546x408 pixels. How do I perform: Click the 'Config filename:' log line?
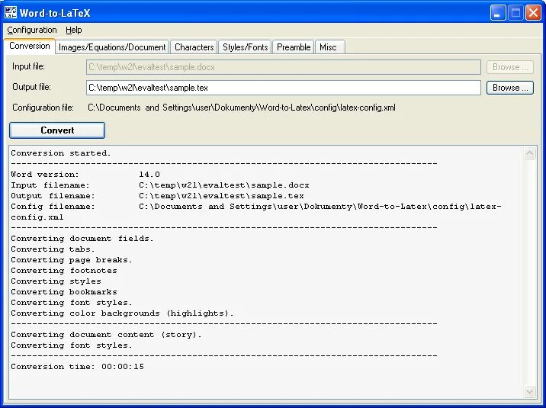[x=256, y=212]
